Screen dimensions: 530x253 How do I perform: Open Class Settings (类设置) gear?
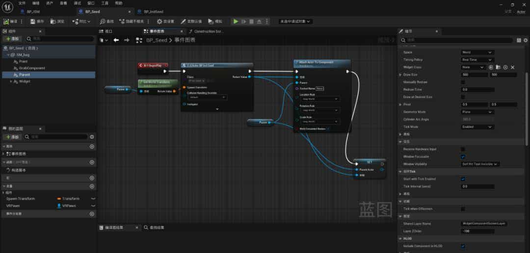pos(159,22)
